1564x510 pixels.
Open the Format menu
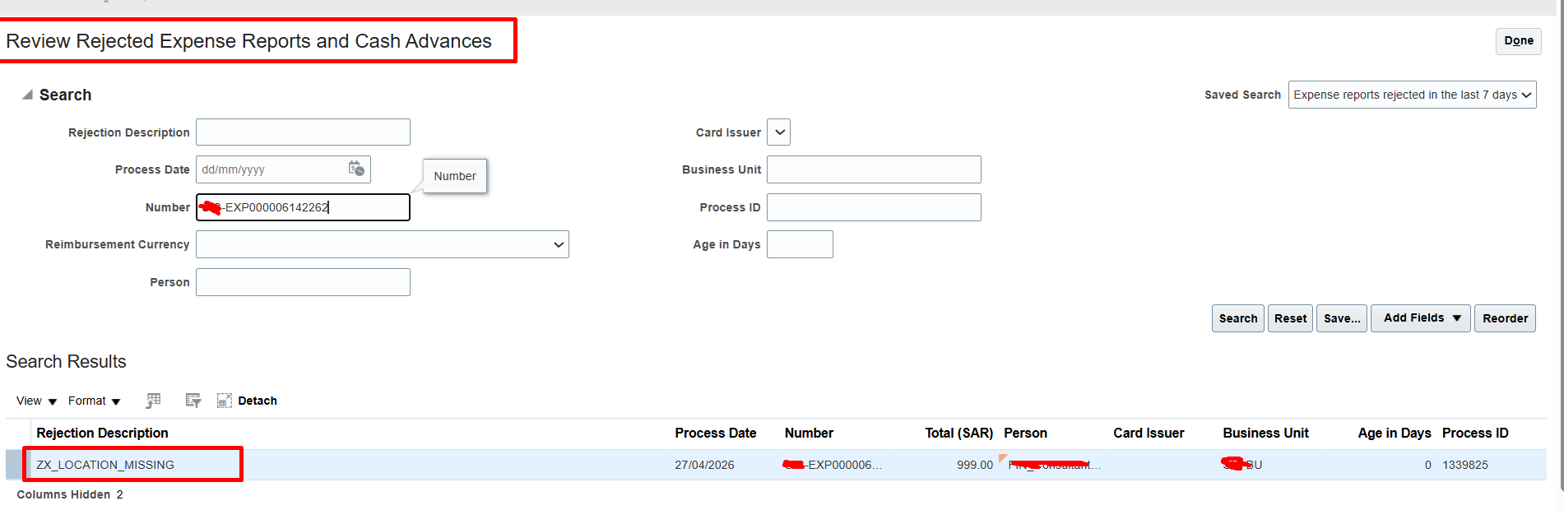pyautogui.click(x=94, y=401)
